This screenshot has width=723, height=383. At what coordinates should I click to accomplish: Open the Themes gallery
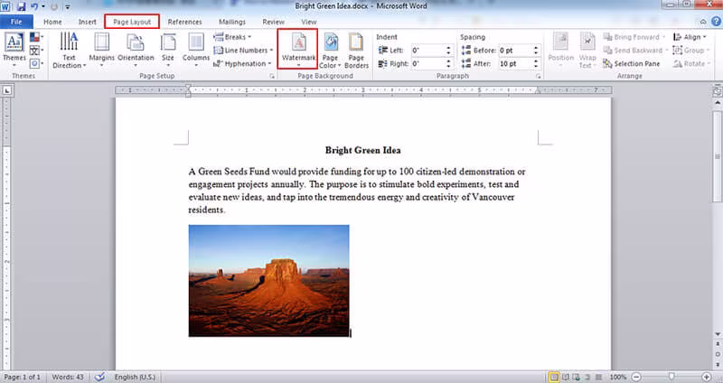[x=14, y=51]
